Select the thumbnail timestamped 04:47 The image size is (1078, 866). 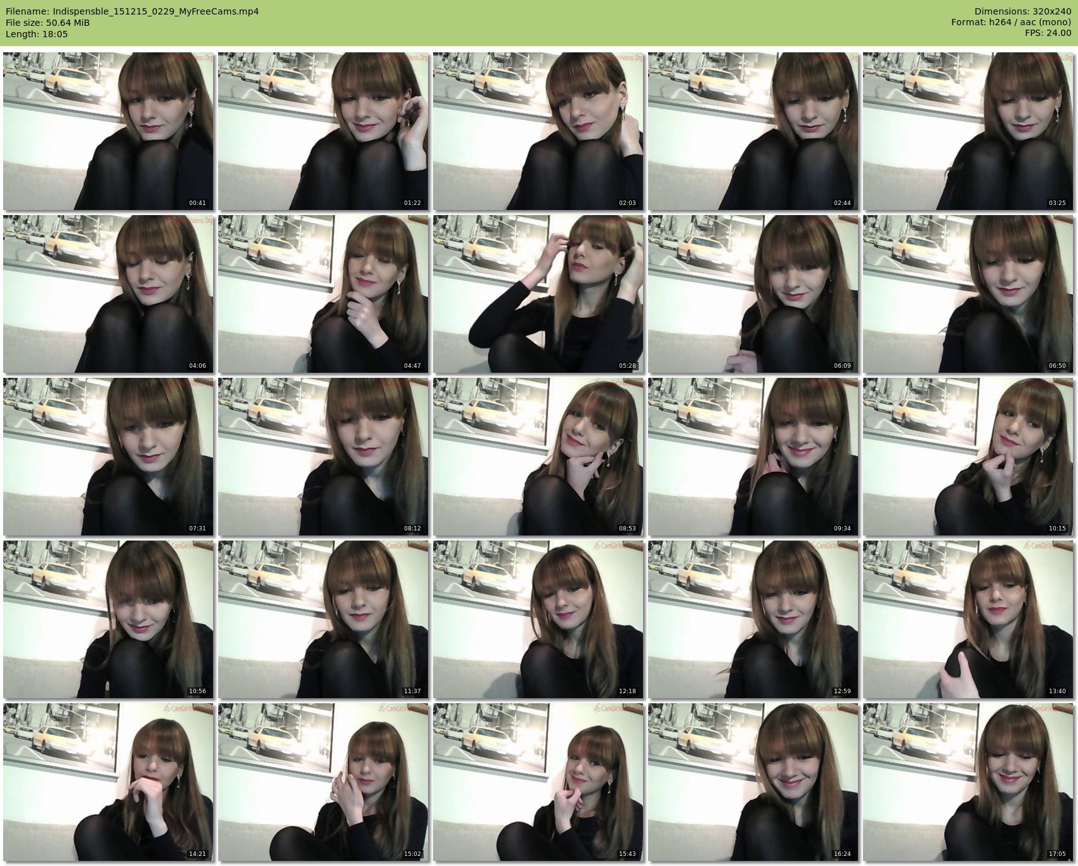(x=323, y=294)
